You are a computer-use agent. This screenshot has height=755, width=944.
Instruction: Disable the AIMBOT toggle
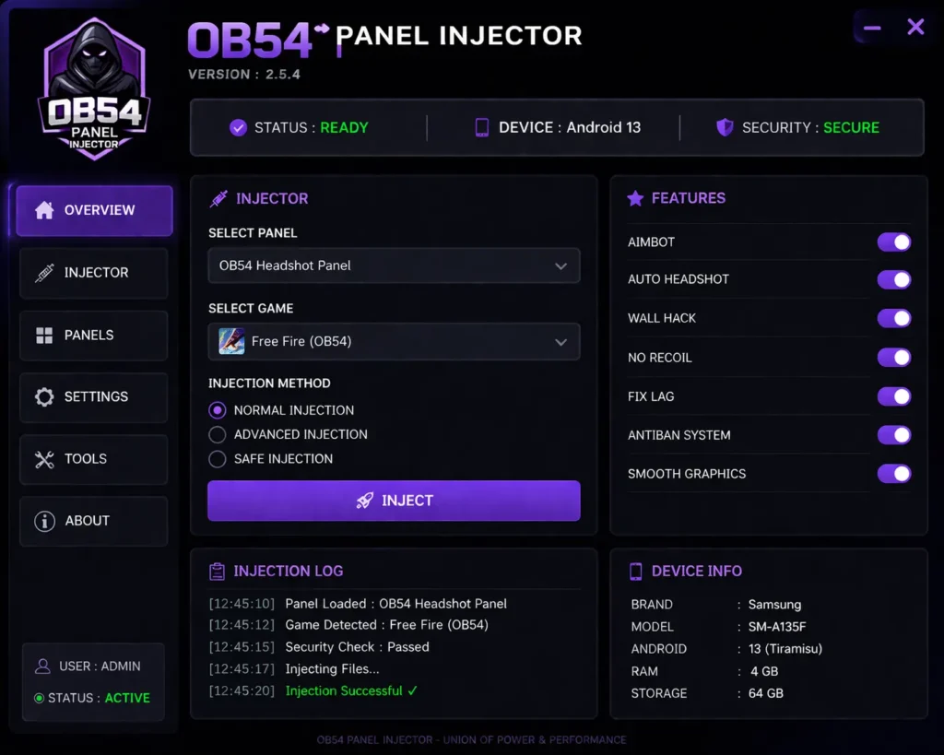point(893,242)
